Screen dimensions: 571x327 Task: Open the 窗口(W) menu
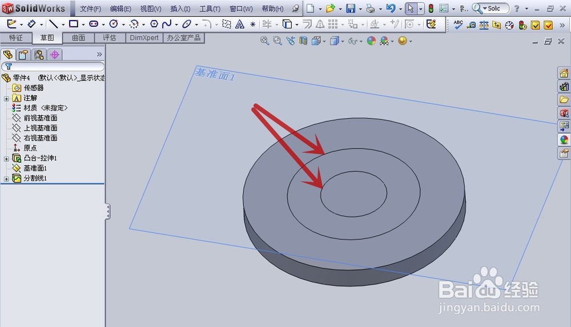(x=241, y=9)
